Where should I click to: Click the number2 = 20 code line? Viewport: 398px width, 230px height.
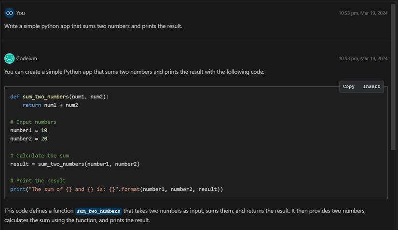(x=29, y=139)
